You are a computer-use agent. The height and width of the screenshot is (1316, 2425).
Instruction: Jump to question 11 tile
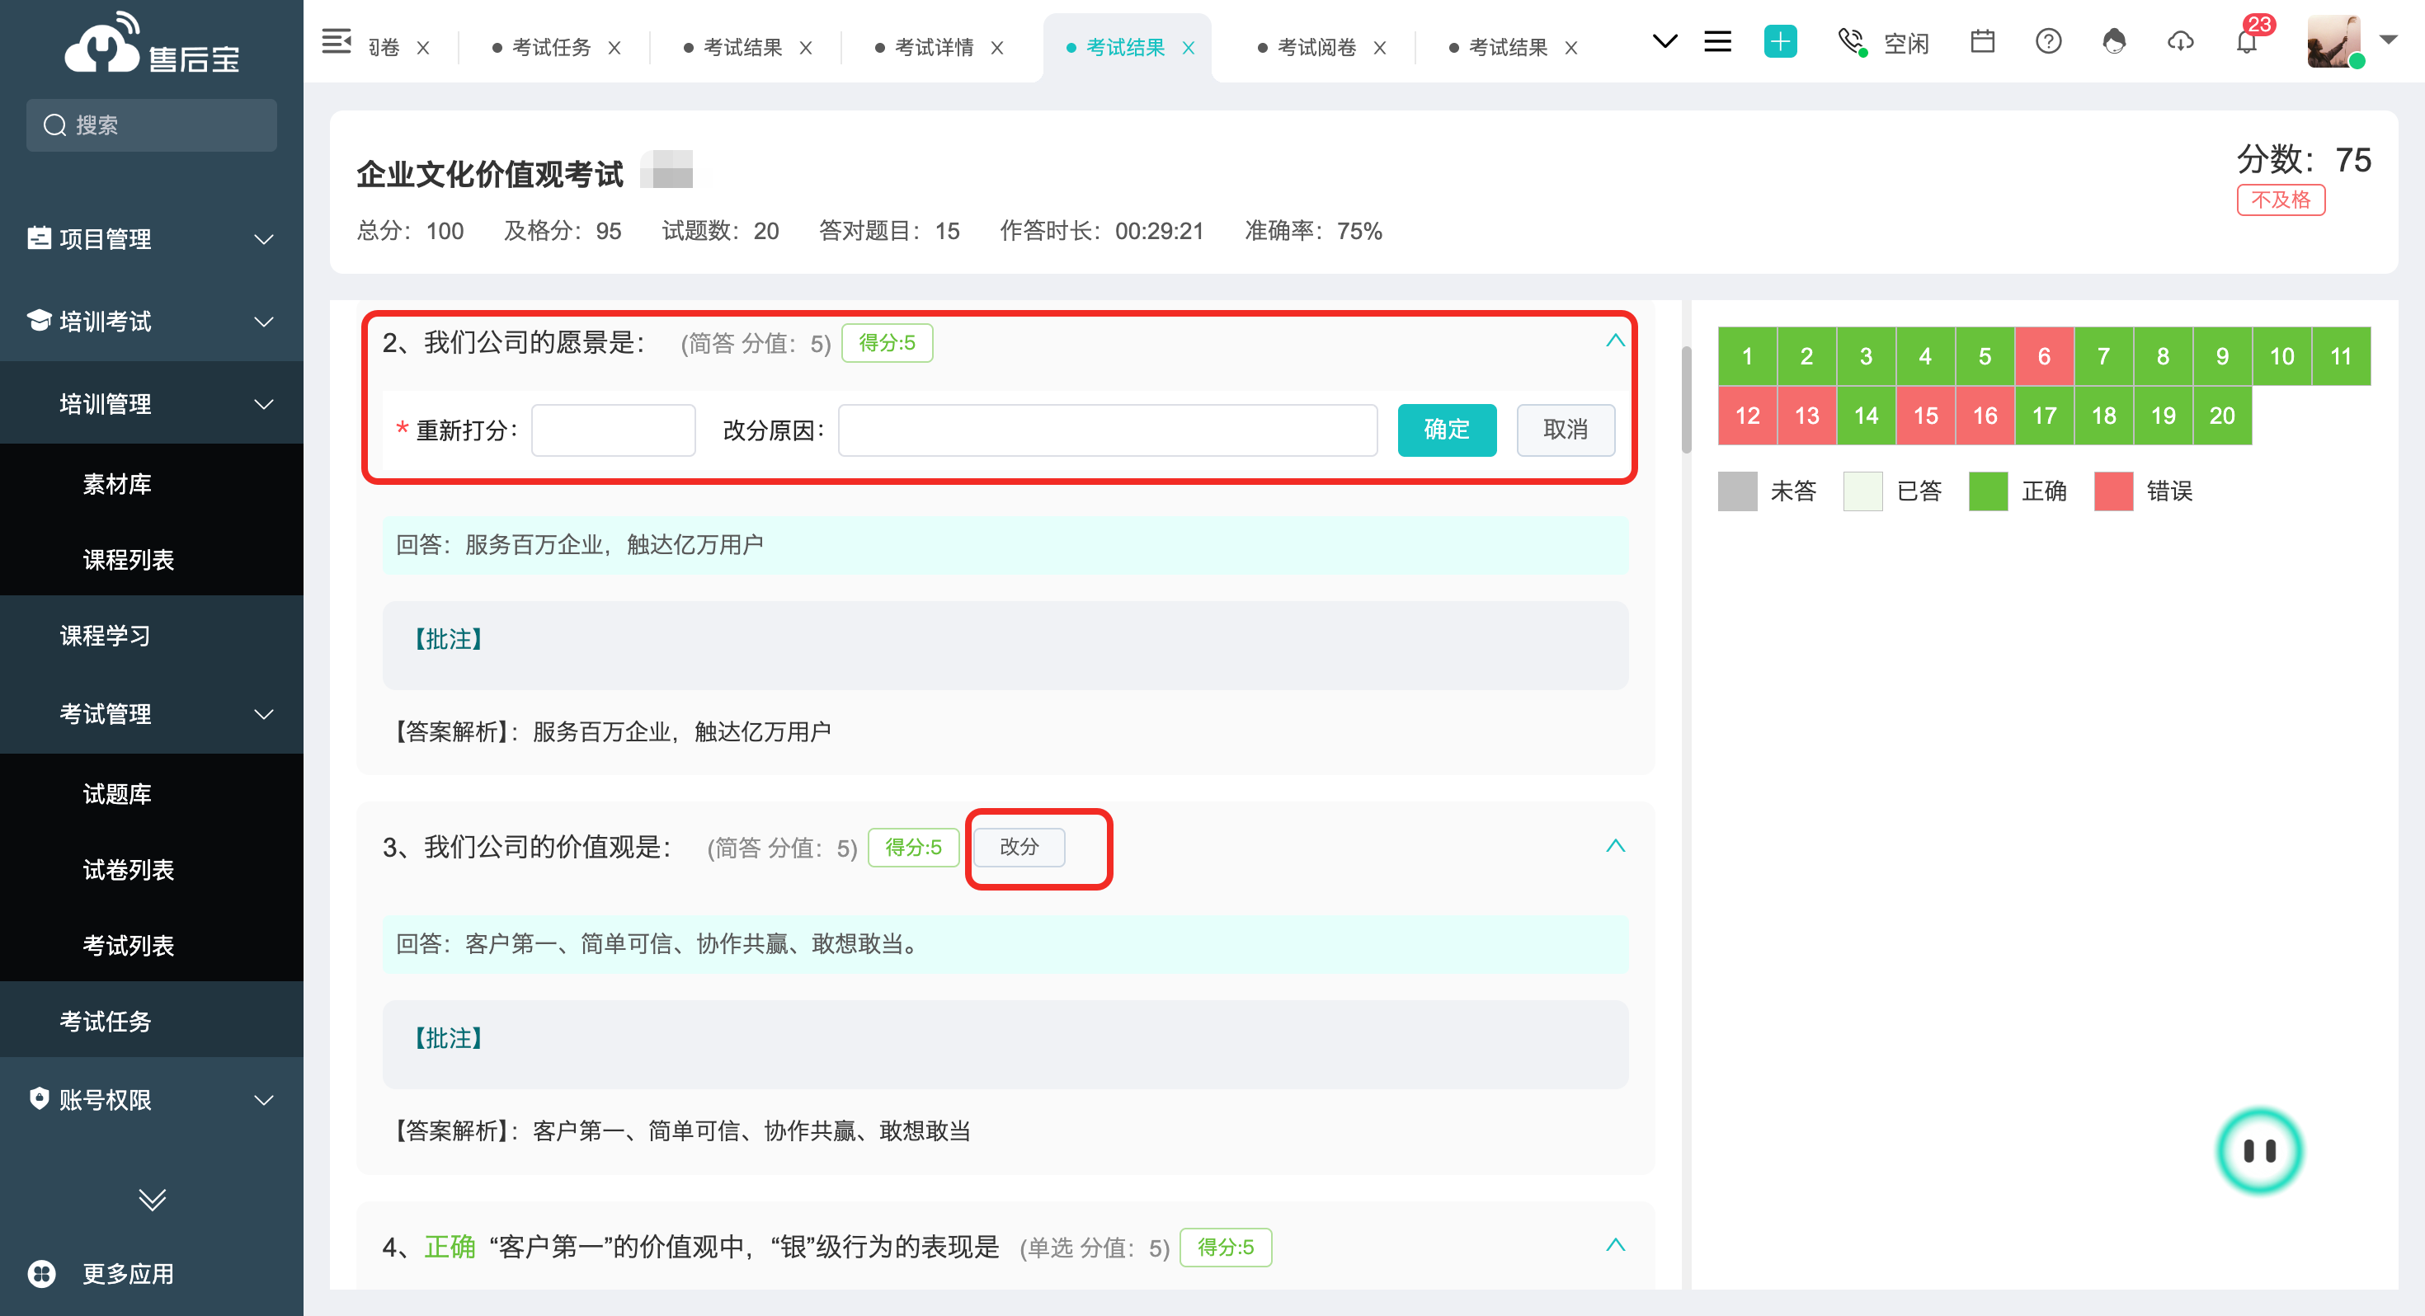click(2340, 356)
